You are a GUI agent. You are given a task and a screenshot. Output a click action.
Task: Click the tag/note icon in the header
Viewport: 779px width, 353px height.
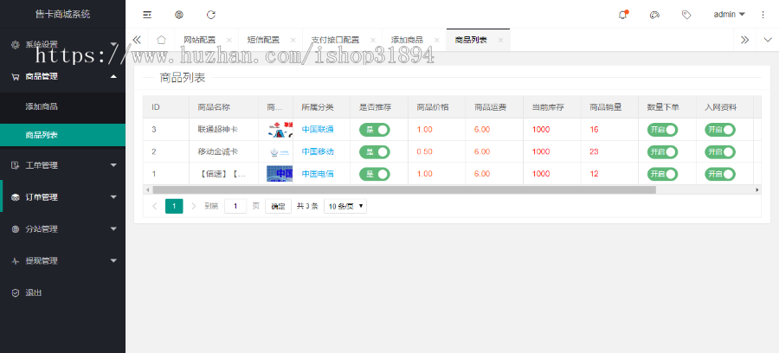(686, 15)
